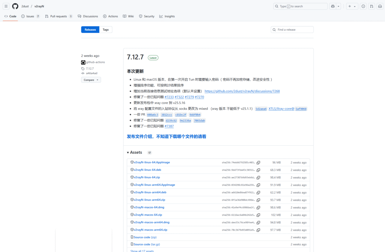The height and width of the screenshot is (252, 385).
Task: Go to the Discussions tab
Action: [88, 16]
